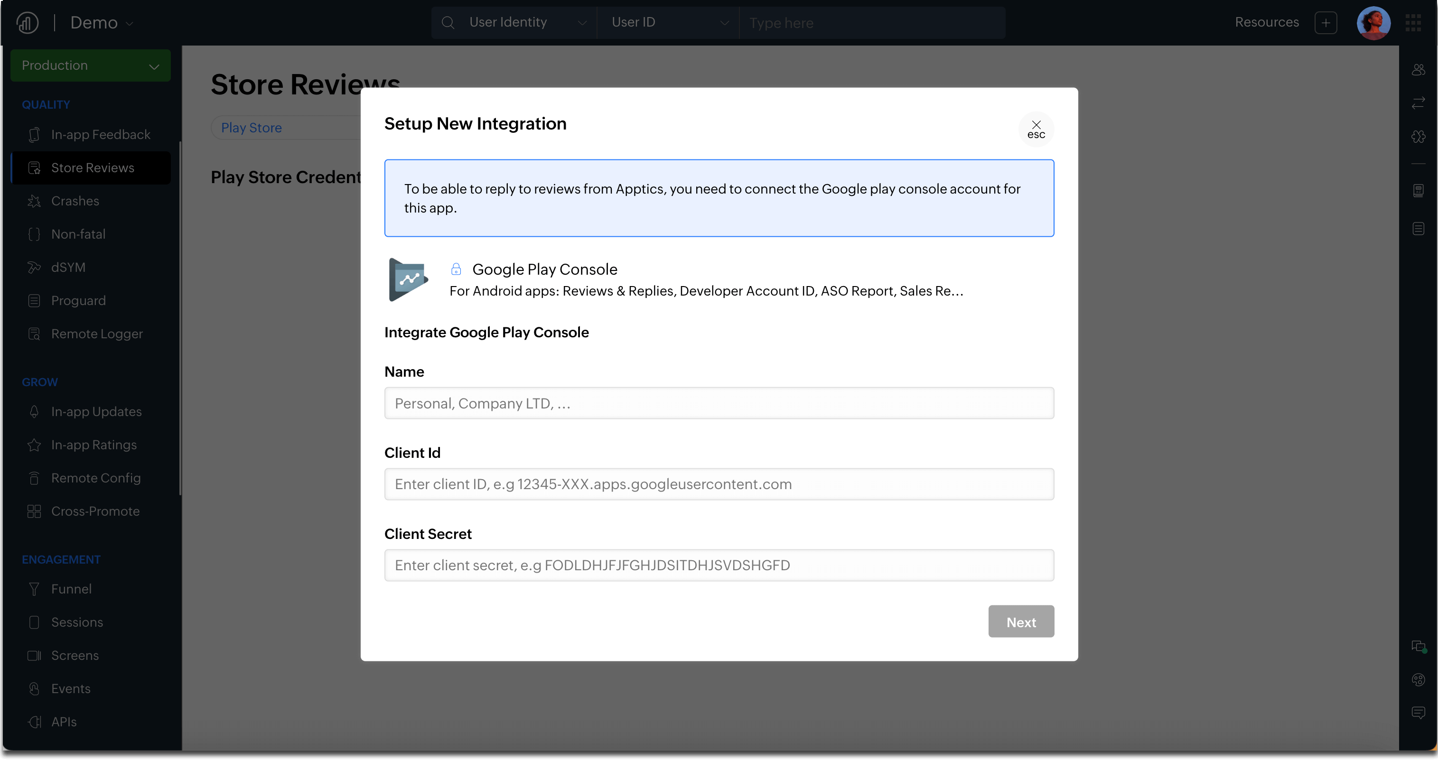Click the Cross-Promote grid icon
Screen dimensions: 1438x760
[34, 511]
